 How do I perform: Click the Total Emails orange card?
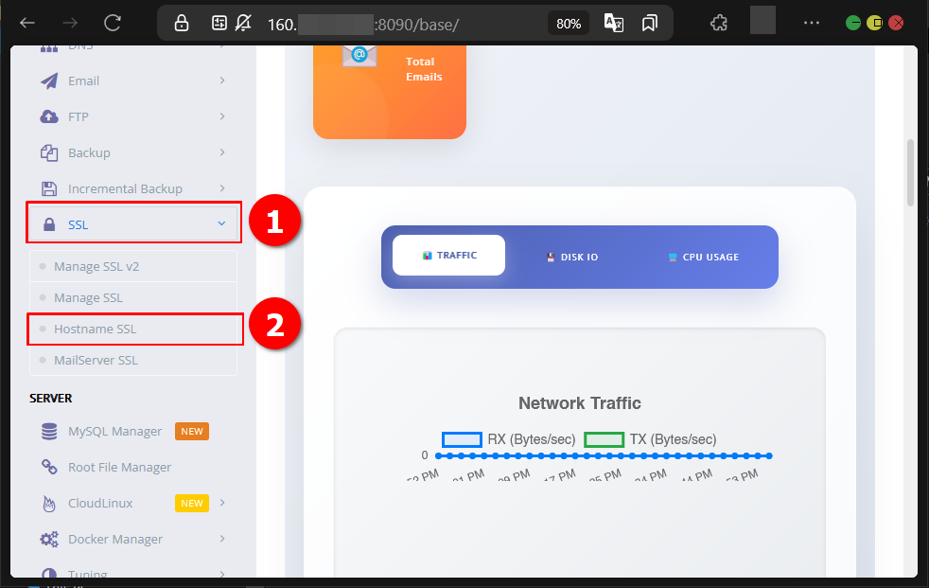click(390, 92)
